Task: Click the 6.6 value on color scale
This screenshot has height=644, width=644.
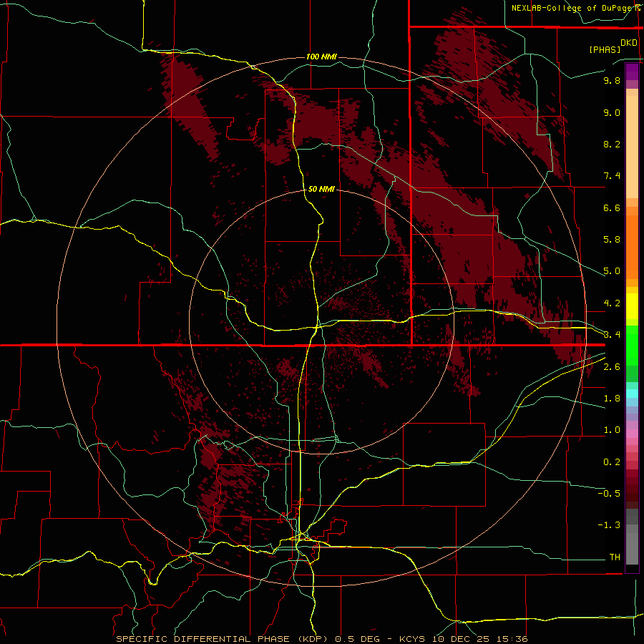Action: [x=612, y=208]
